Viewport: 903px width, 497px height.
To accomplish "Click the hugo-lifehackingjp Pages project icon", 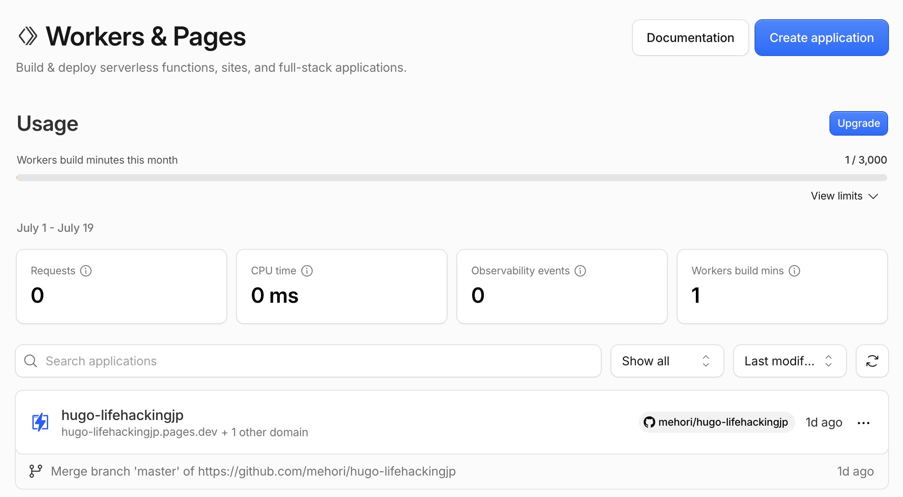I will point(40,422).
